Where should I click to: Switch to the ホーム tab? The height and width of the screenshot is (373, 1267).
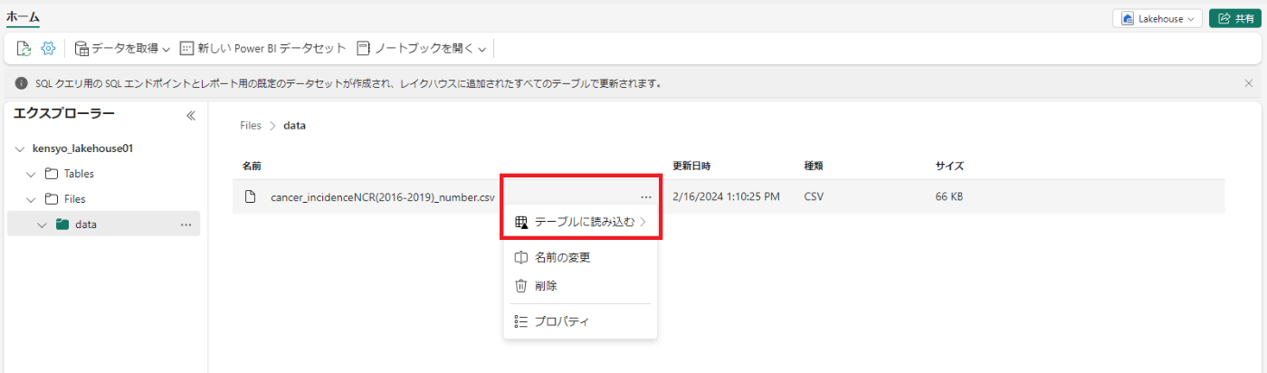[23, 17]
